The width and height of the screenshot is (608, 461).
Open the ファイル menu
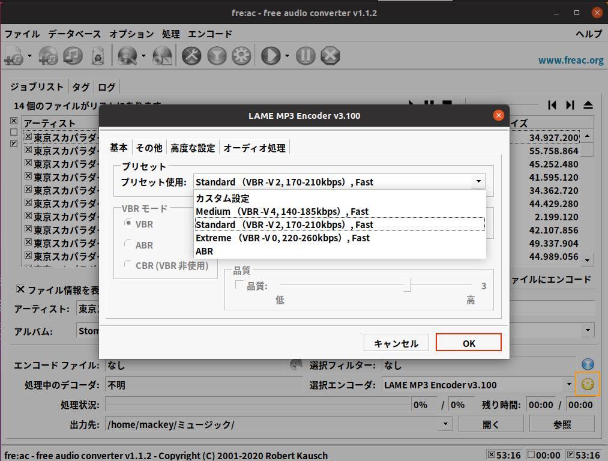tap(22, 34)
